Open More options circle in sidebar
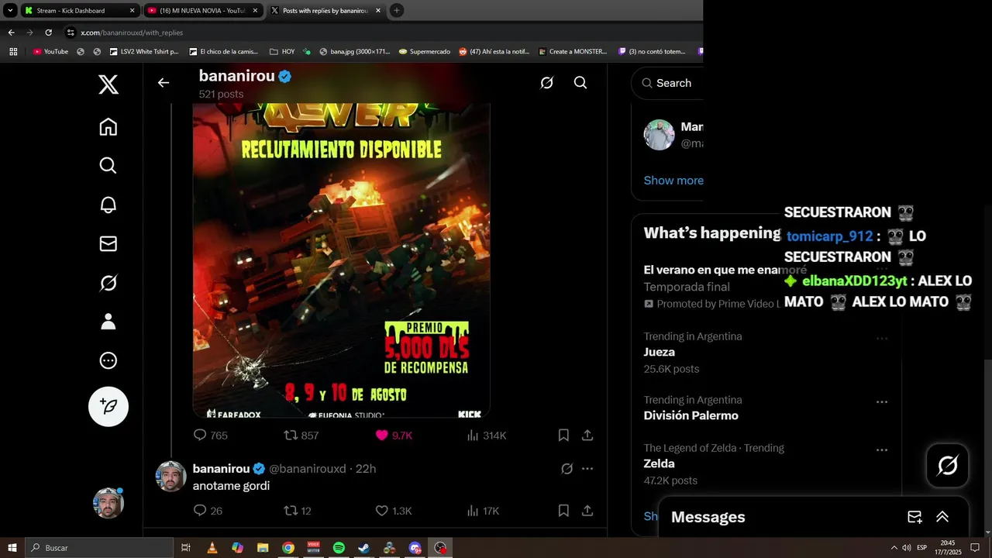This screenshot has height=558, width=992. tap(108, 360)
